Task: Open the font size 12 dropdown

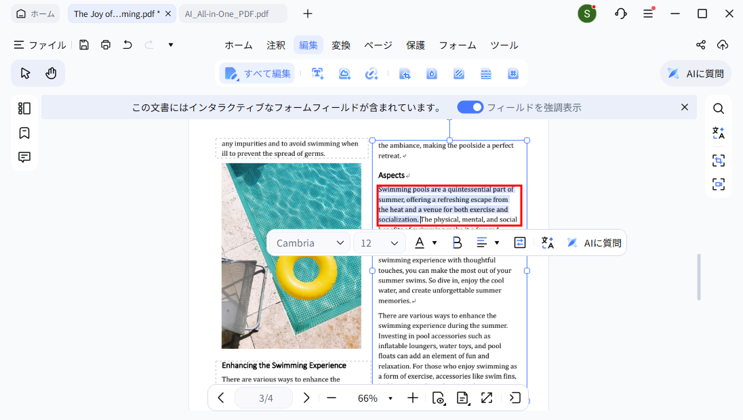Action: 379,242
